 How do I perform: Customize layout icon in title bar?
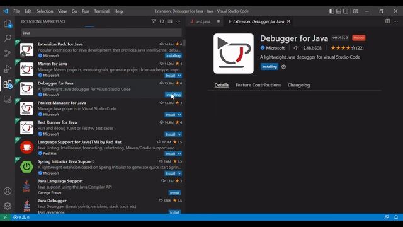pyautogui.click(x=355, y=11)
